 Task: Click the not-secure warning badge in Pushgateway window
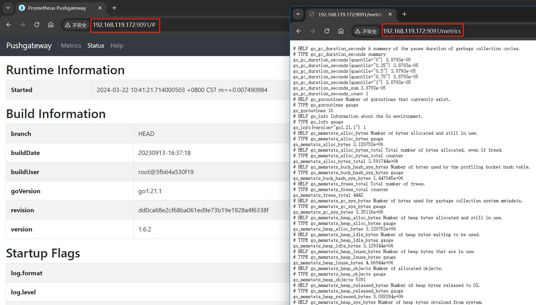click(75, 25)
